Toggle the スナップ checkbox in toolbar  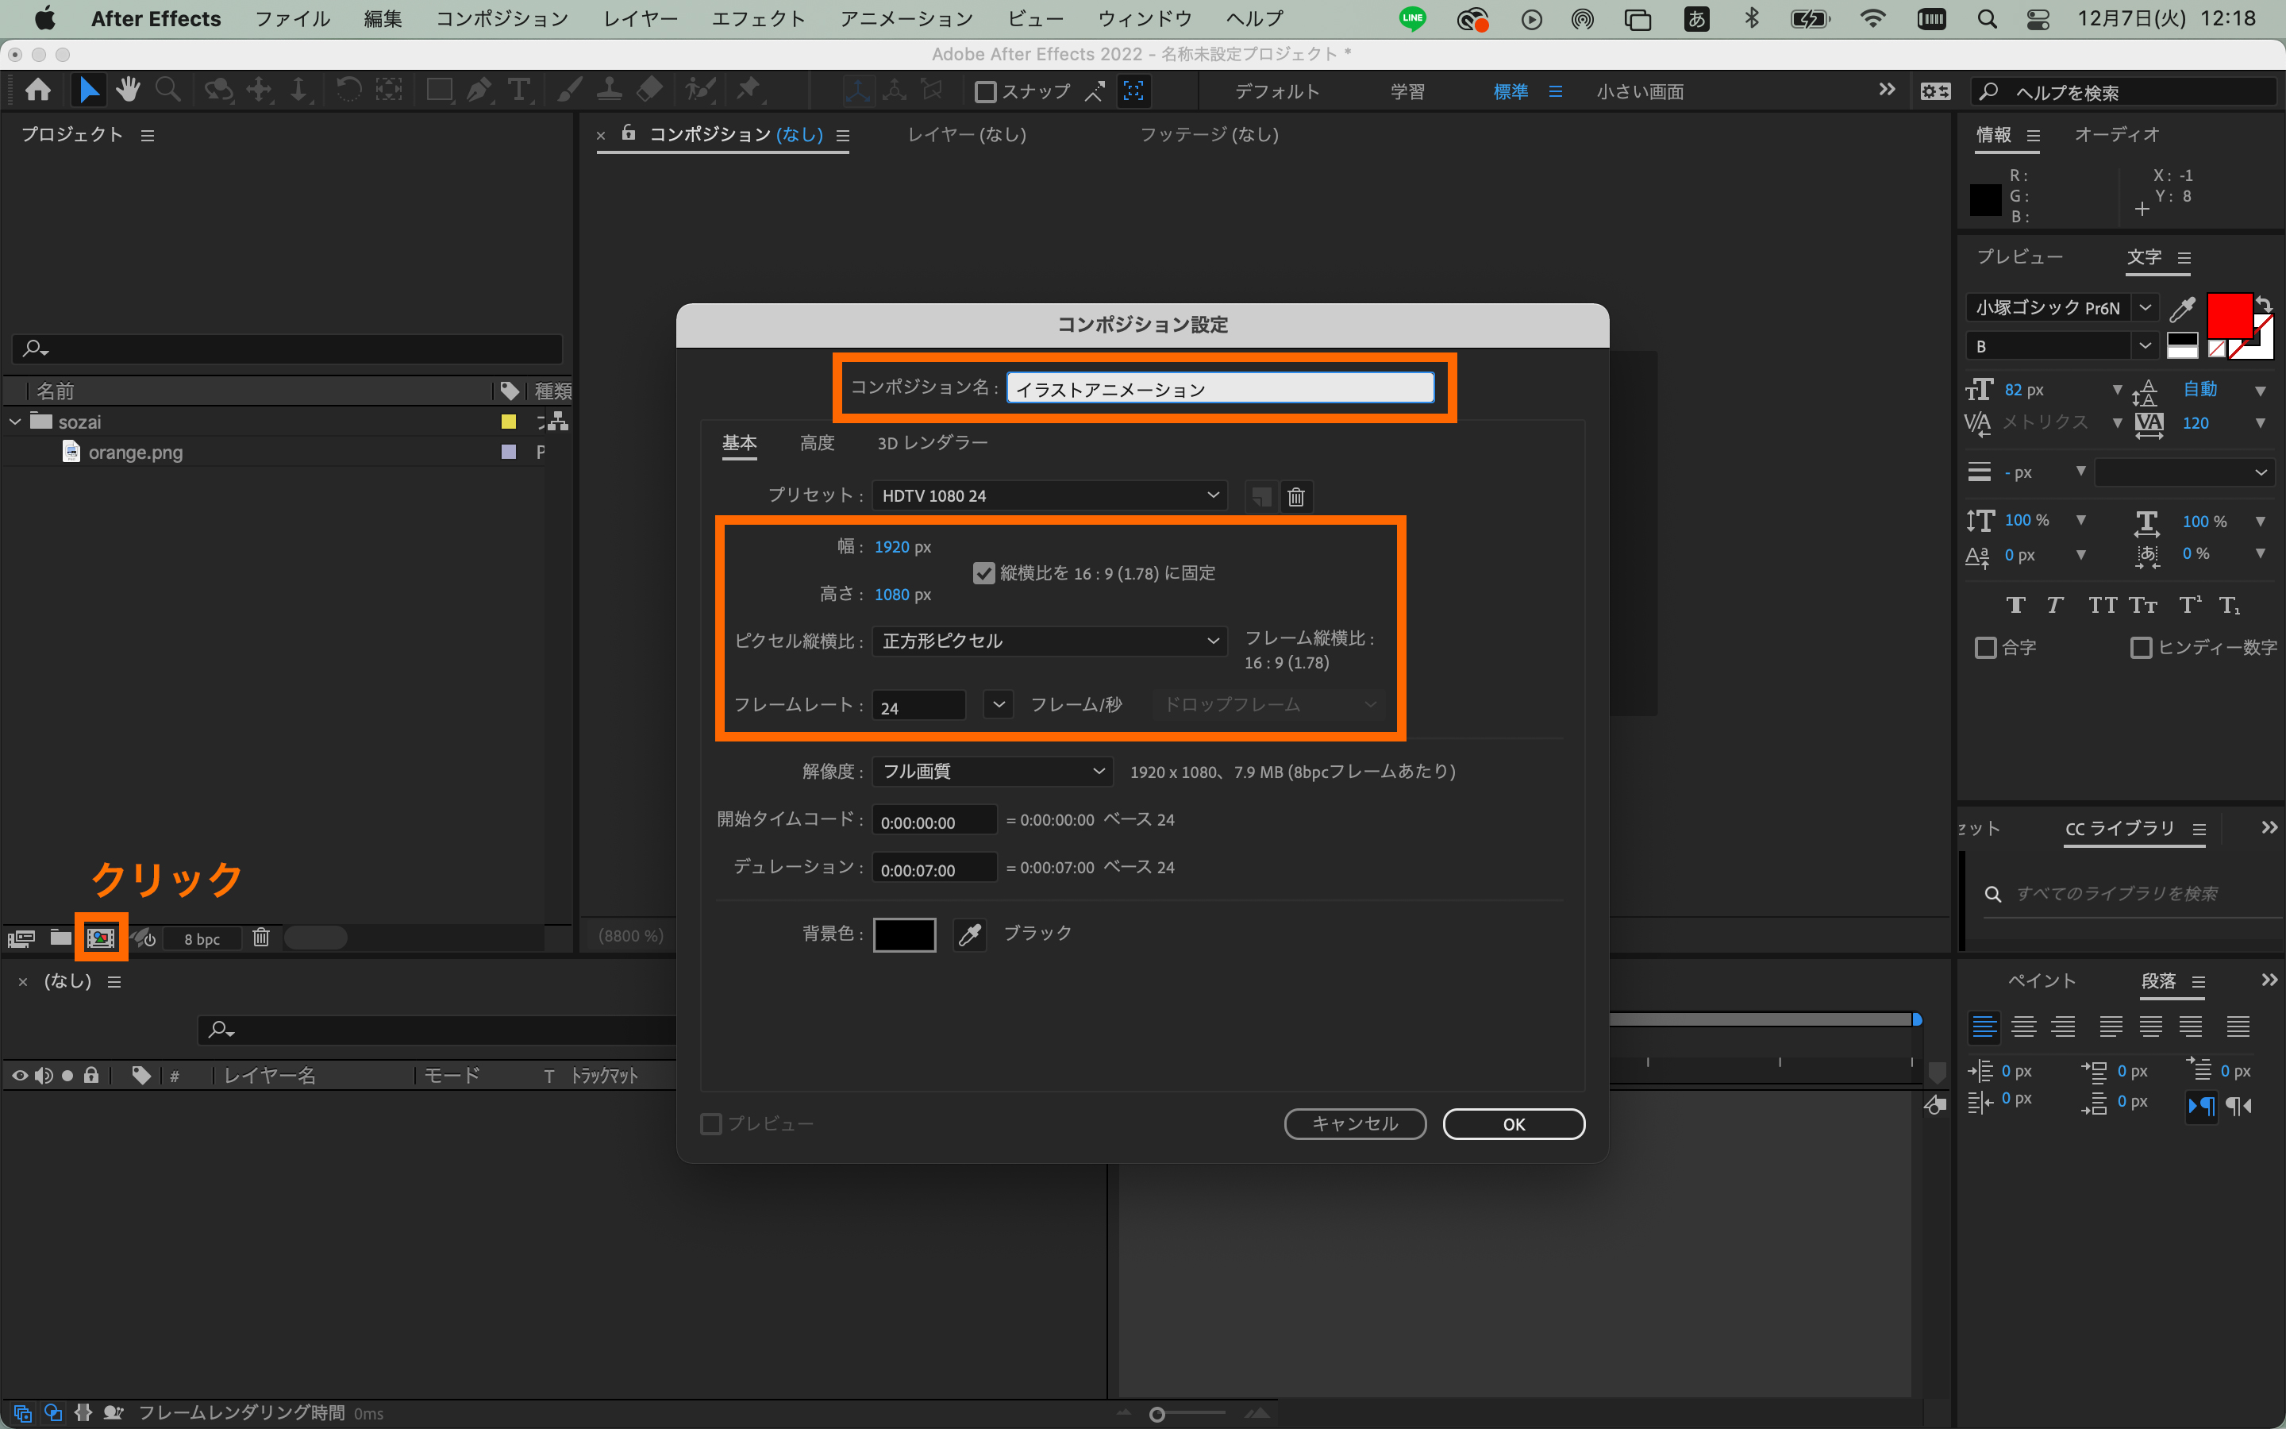[x=985, y=91]
